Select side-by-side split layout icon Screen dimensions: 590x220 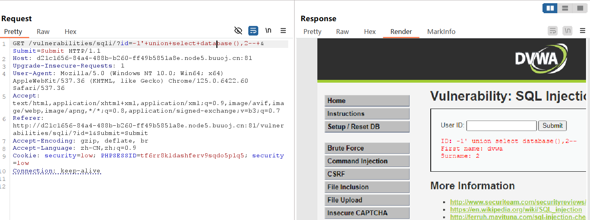click(x=550, y=8)
